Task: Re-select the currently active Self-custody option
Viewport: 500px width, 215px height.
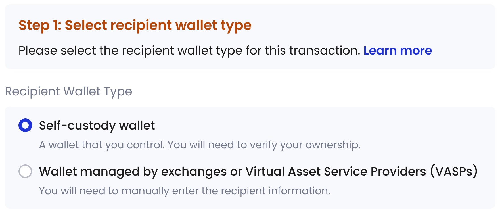Action: pos(25,125)
